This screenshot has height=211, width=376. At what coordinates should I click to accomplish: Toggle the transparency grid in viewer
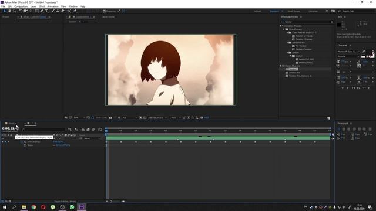click(x=145, y=118)
